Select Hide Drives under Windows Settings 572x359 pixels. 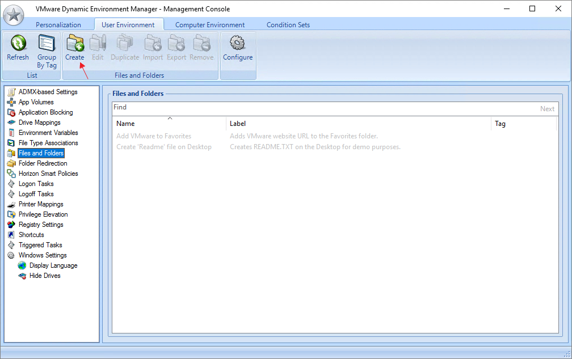pos(44,276)
